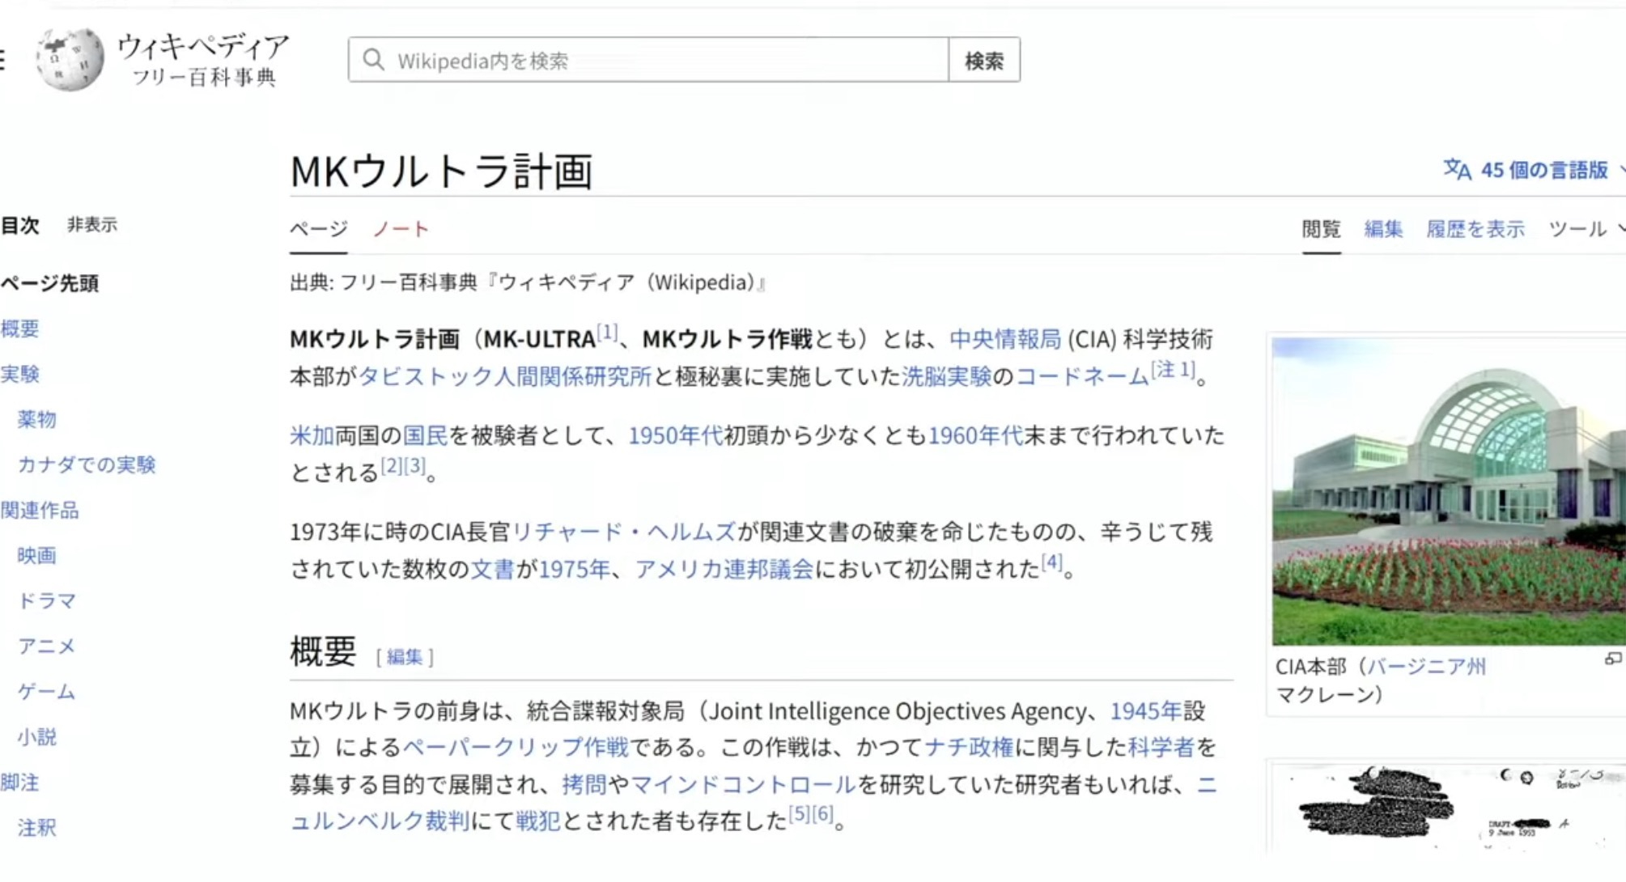Open the ペーパークリップ作戦 link

(516, 746)
